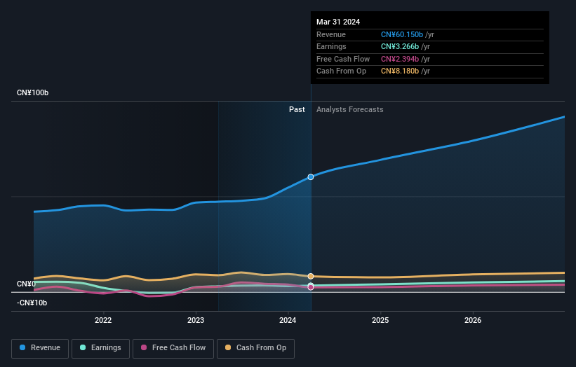Click the 2026 x-axis label

473,320
